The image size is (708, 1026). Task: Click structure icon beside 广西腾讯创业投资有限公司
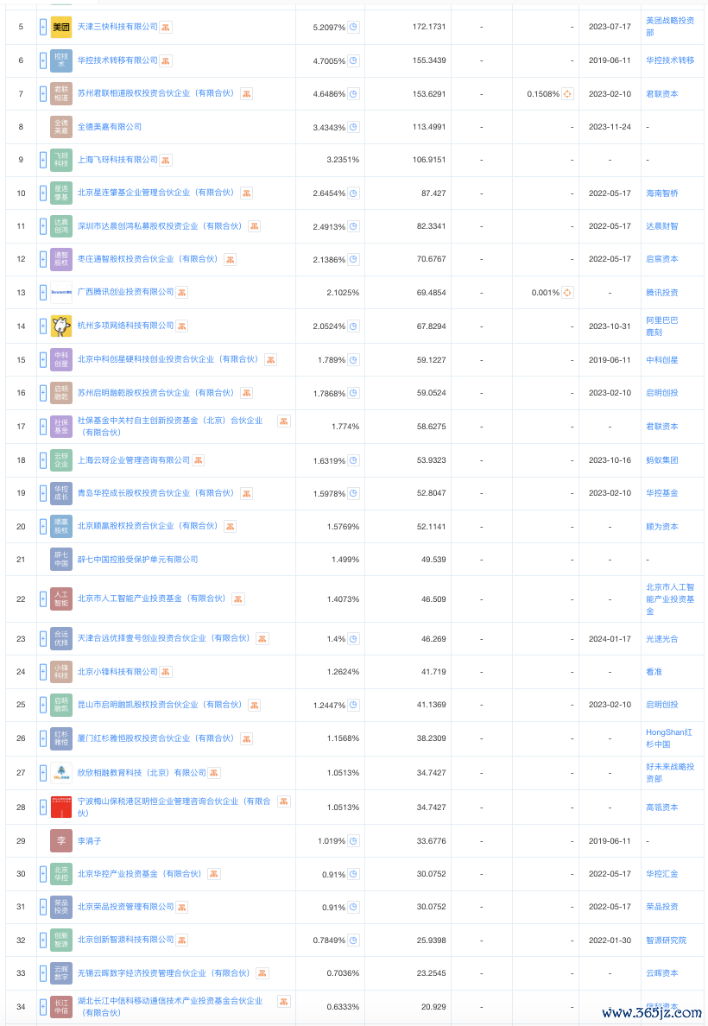(182, 293)
